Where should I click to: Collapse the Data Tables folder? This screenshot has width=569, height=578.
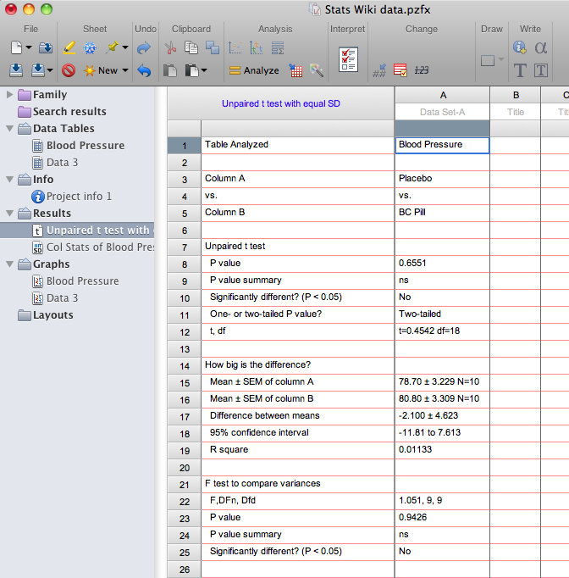coord(10,128)
